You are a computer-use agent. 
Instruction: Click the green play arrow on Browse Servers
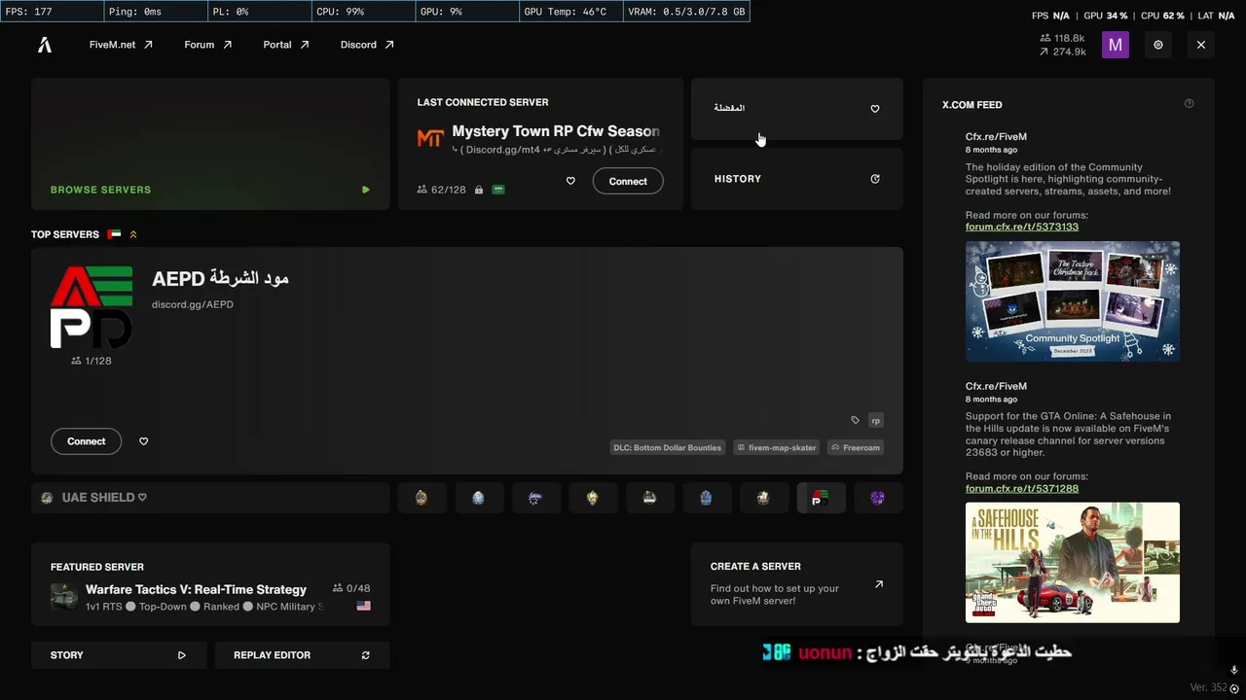(366, 190)
